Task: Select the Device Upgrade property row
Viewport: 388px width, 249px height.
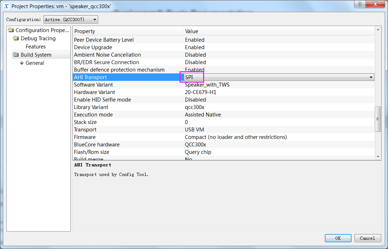Action: click(x=224, y=47)
